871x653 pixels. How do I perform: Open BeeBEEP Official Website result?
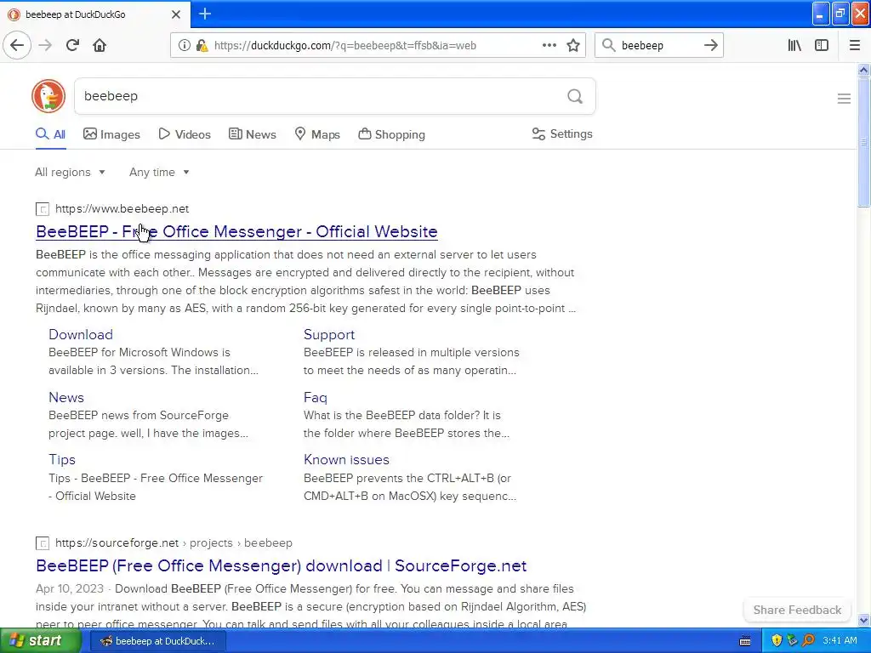pos(236,231)
